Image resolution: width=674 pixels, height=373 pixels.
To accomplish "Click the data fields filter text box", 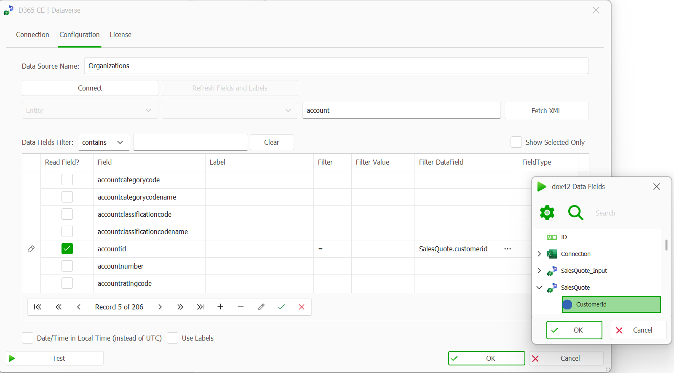I will point(190,142).
